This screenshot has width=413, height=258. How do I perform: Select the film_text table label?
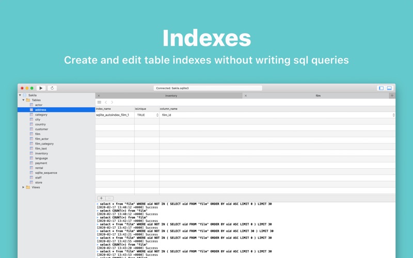coord(41,149)
